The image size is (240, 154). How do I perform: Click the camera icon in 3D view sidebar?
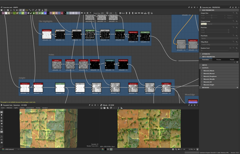2,112
